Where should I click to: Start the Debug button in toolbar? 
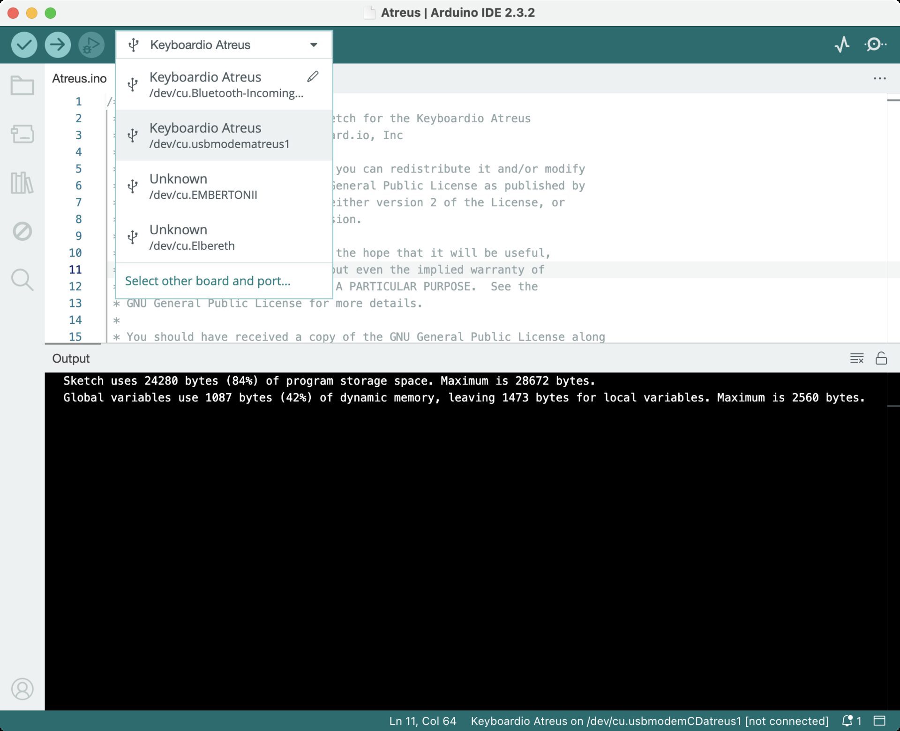[91, 45]
